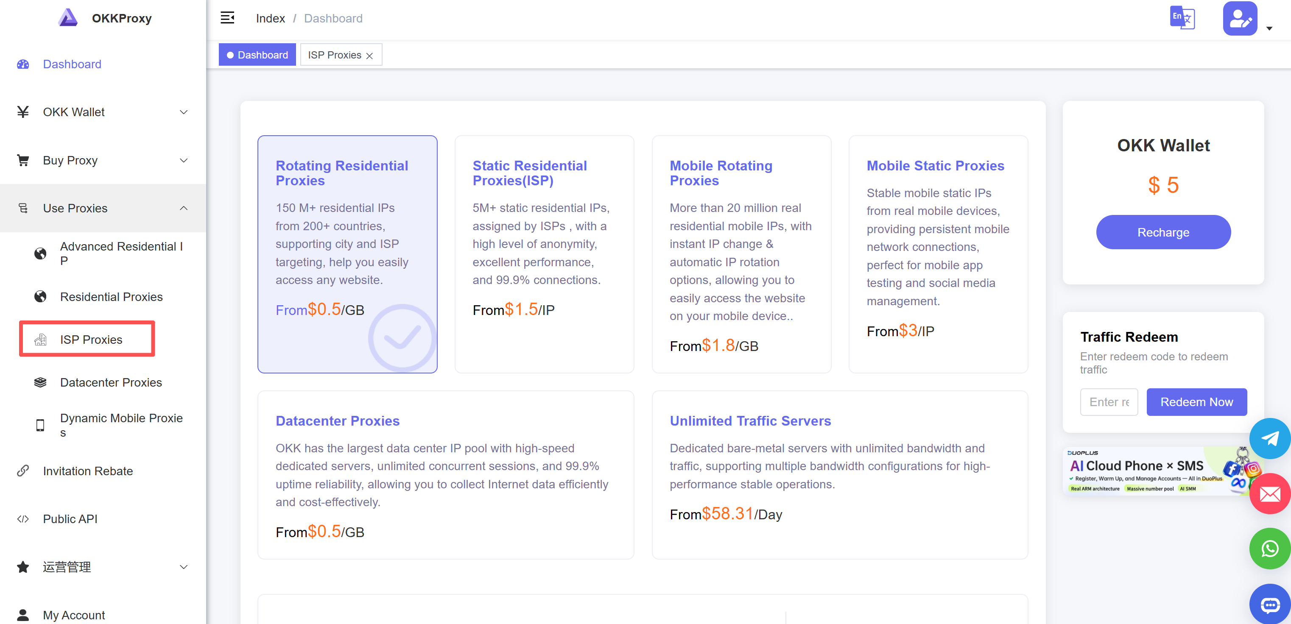Viewport: 1291px width, 624px height.
Task: Click the building icon beside ISP Proxies
Action: [x=40, y=340]
